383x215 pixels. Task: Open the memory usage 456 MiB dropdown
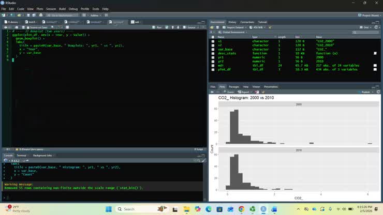[x=257, y=27]
